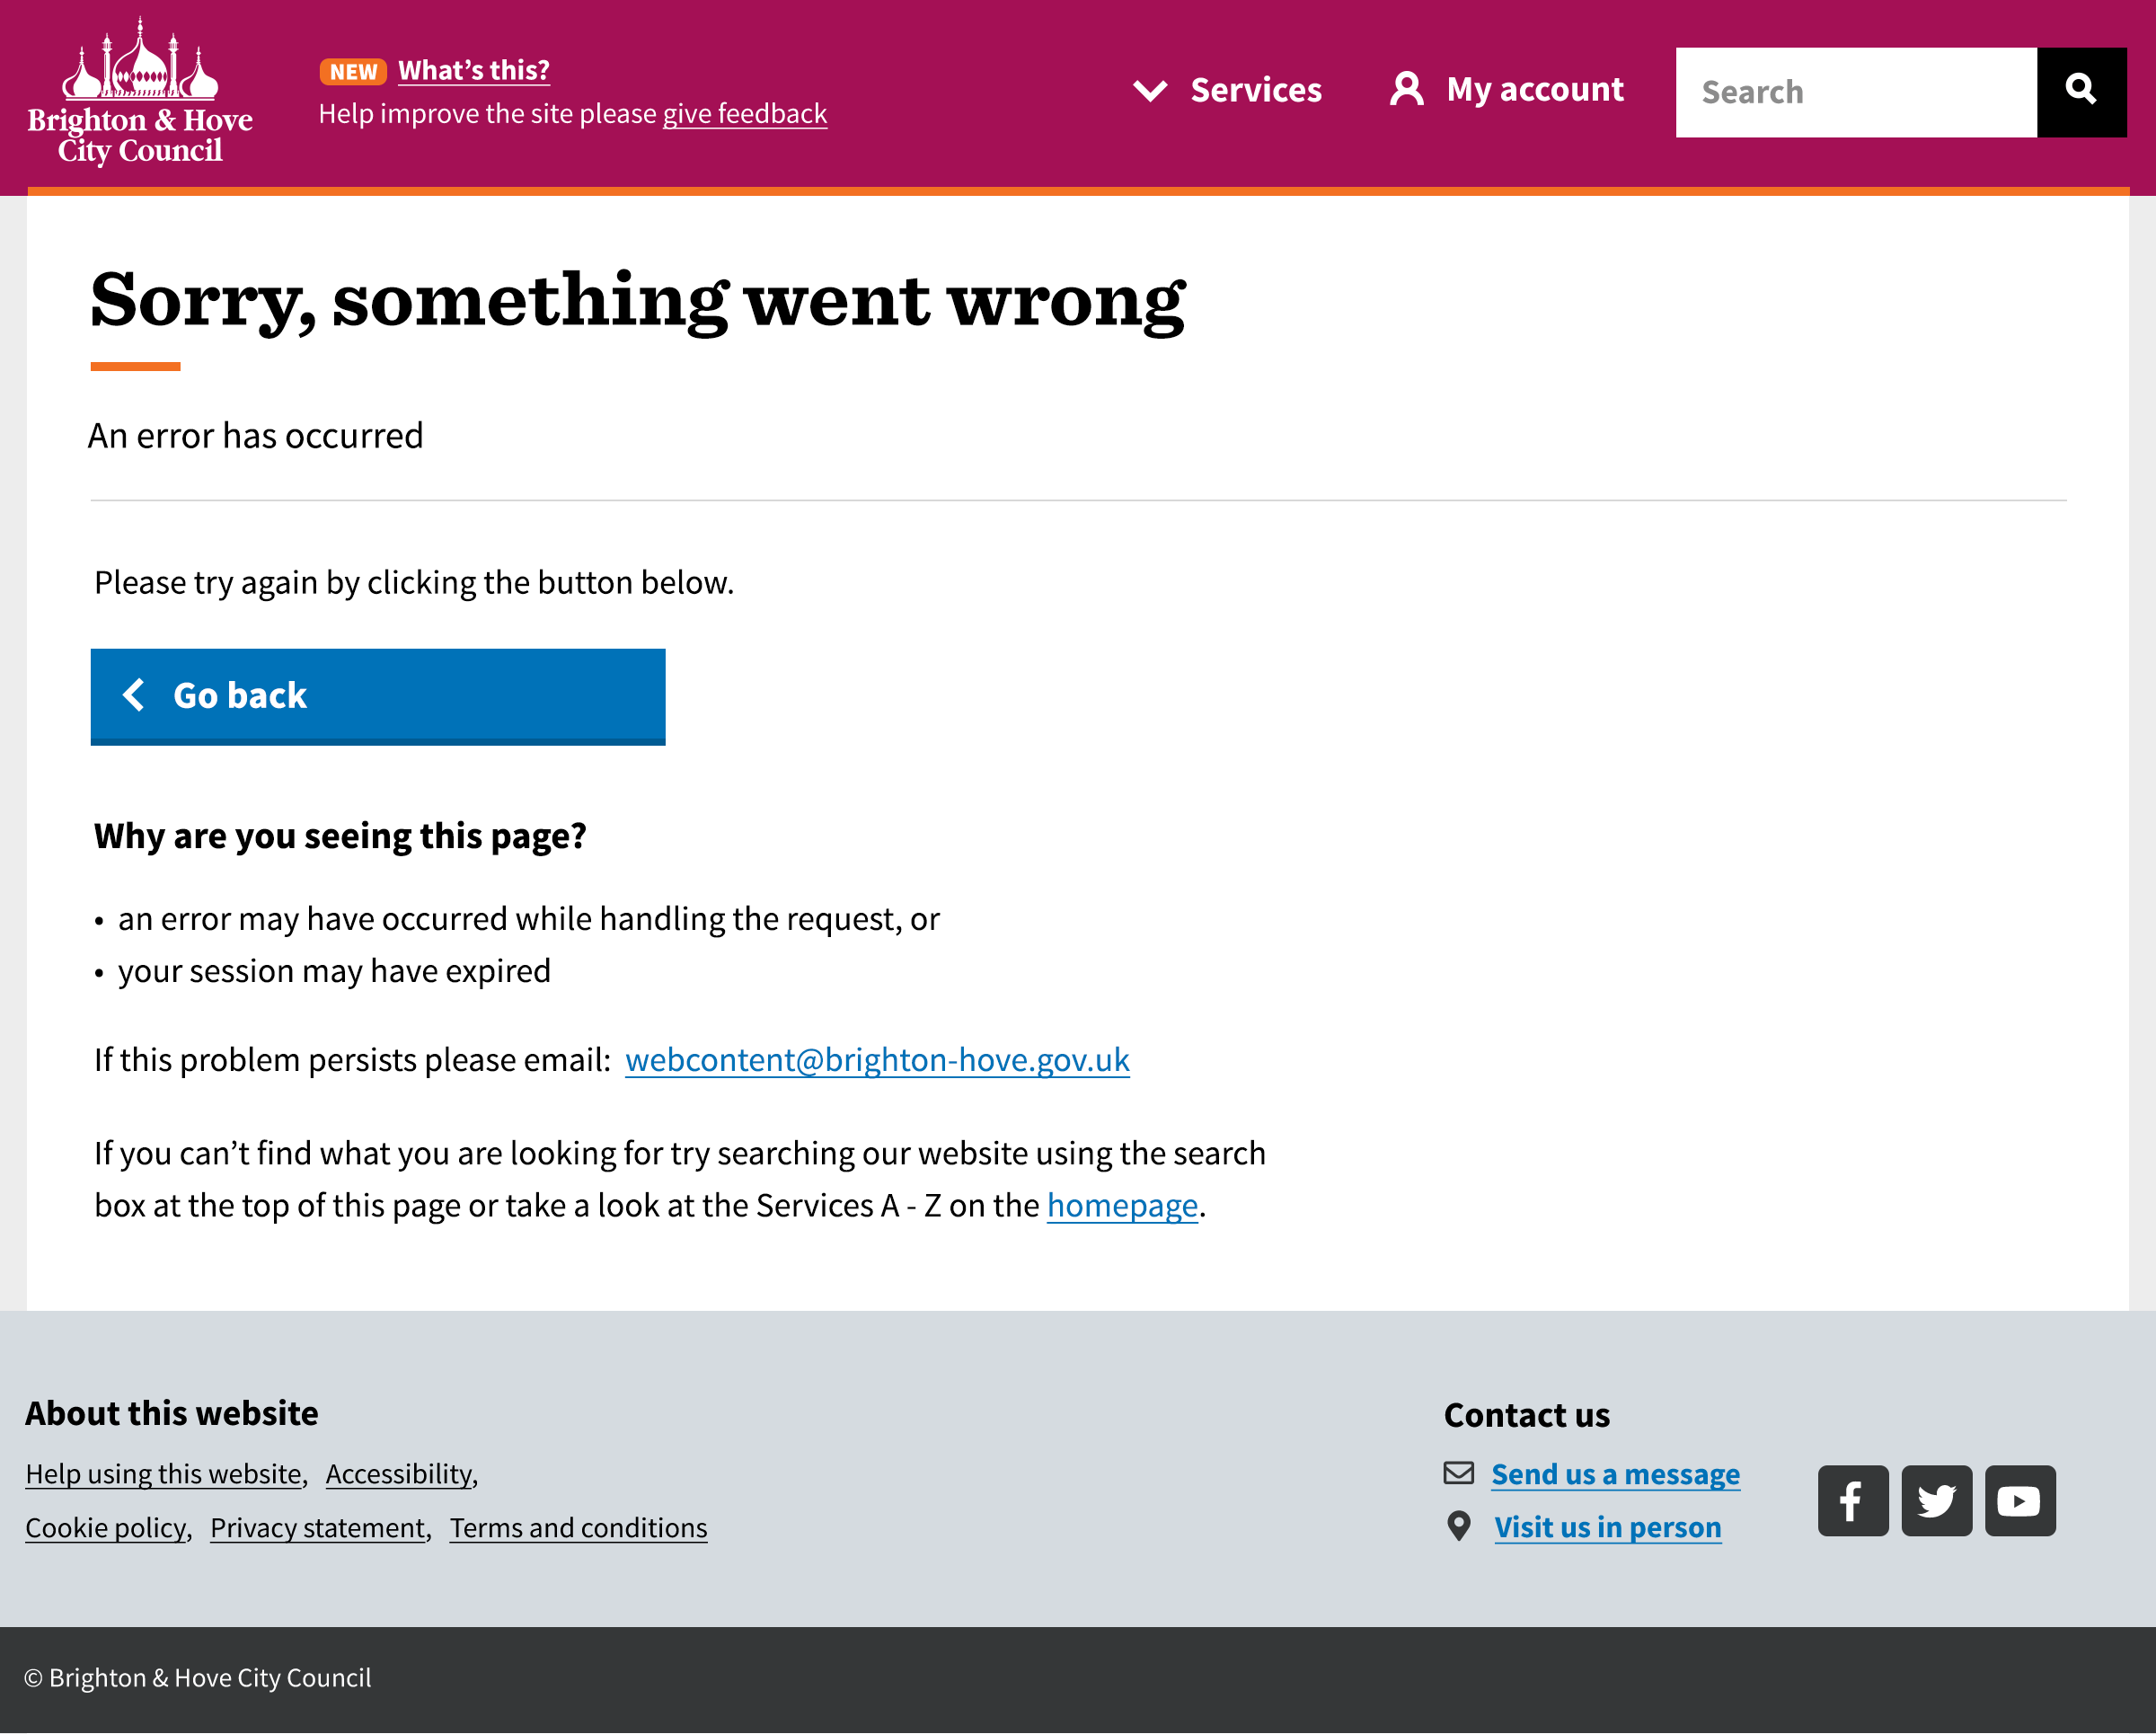The width and height of the screenshot is (2156, 1734).
Task: Click the envelope icon in Contact us
Action: [x=1458, y=1472]
